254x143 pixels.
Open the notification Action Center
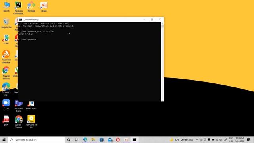tap(249, 139)
